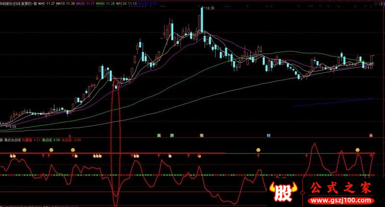Click the third smiley face signal icon
Screen dimensions: 385x207
(73, 150)
